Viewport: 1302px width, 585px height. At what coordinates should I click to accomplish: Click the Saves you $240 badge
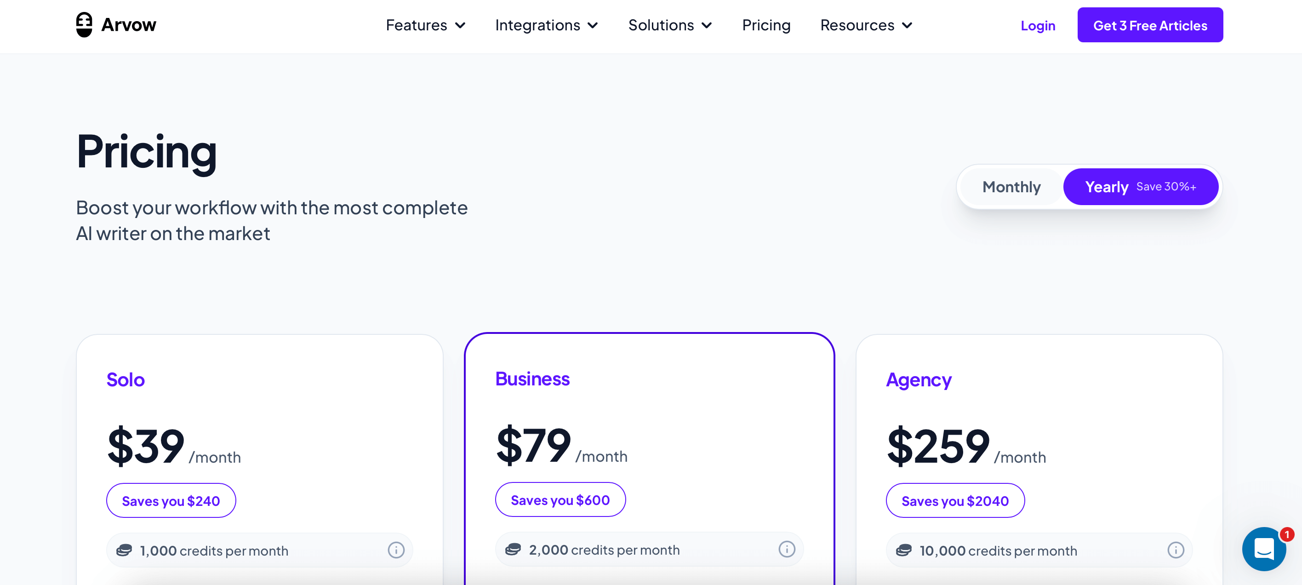click(x=171, y=500)
